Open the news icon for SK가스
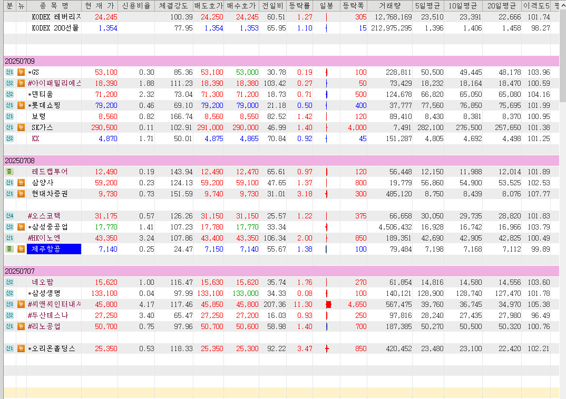566x399 pixels. click(21, 127)
